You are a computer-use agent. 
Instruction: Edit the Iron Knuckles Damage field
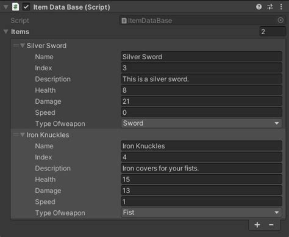coord(201,191)
